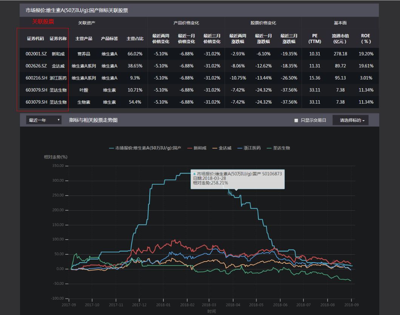The height and width of the screenshot is (315, 400).
Task: Open stock code 002626.SZ
Action: pyautogui.click(x=36, y=66)
